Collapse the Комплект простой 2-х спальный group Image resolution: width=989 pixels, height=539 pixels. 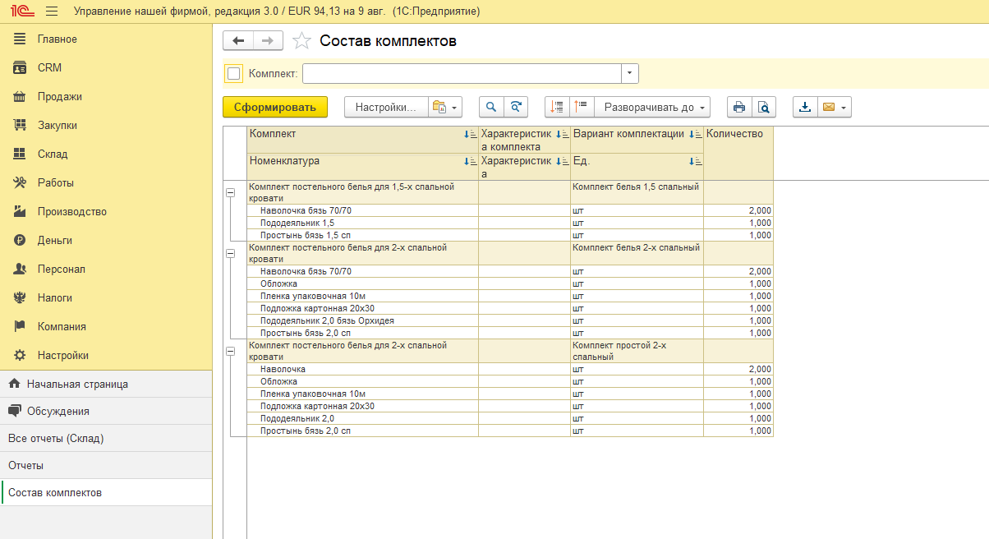231,351
